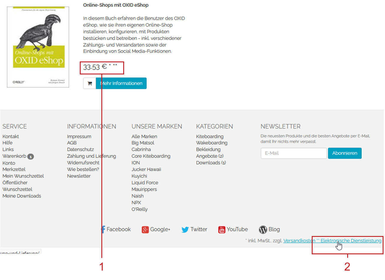Open the Angebote (2) category link
This screenshot has width=385, height=280.
coord(209,156)
